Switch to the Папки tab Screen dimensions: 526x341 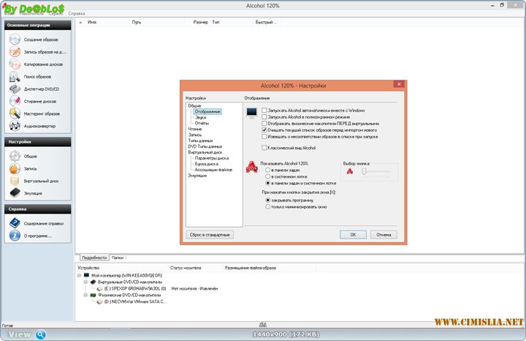tap(118, 258)
